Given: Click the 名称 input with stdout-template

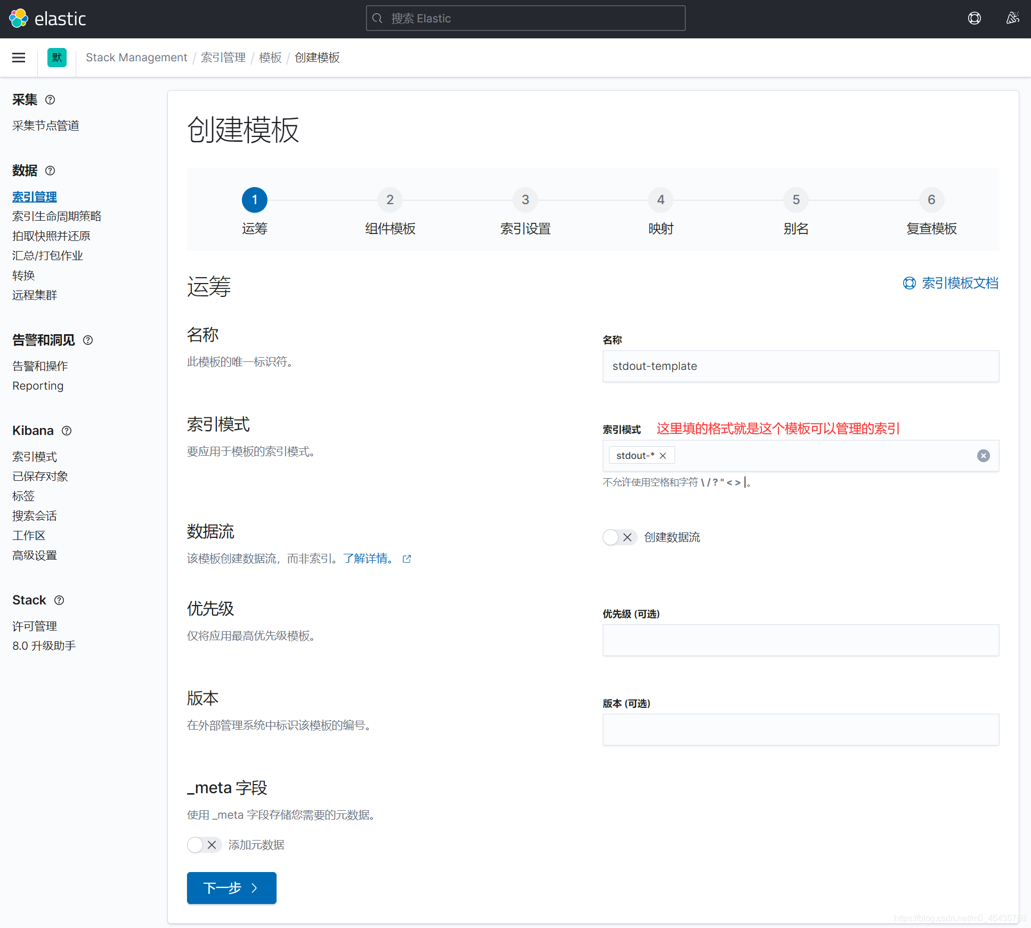Looking at the screenshot, I should point(801,366).
